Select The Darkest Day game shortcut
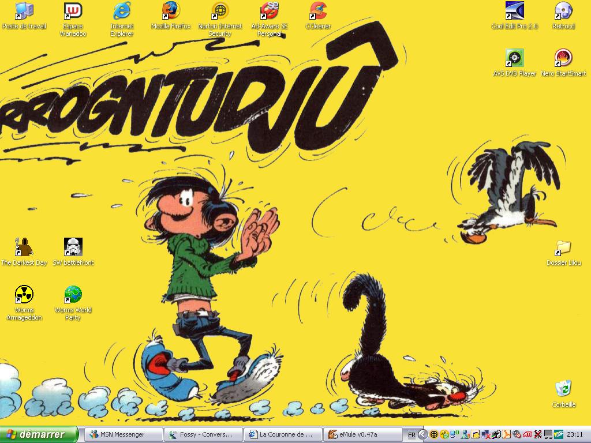Viewport: 591px width, 443px height. tap(24, 253)
